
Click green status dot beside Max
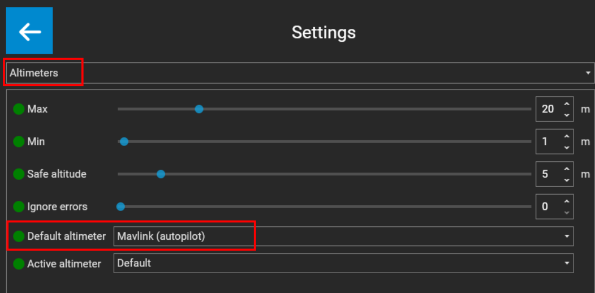19,109
